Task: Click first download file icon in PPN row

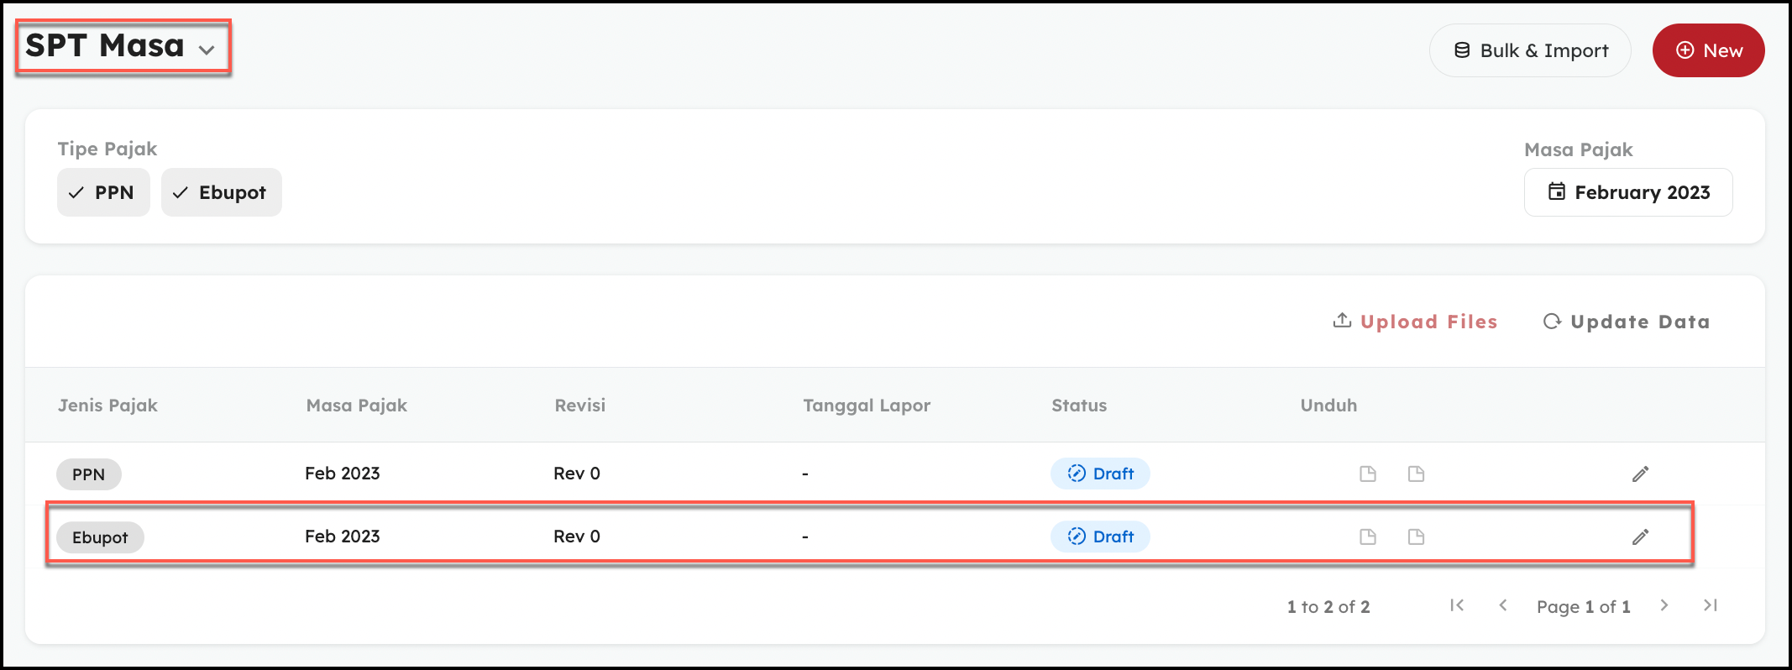Action: point(1368,474)
